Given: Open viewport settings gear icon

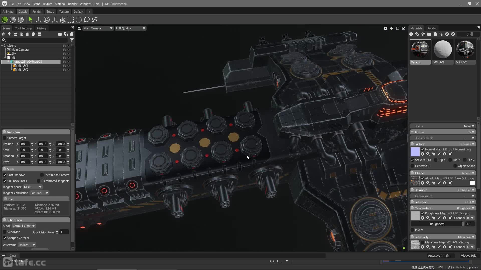Looking at the screenshot, I should click(385, 28).
